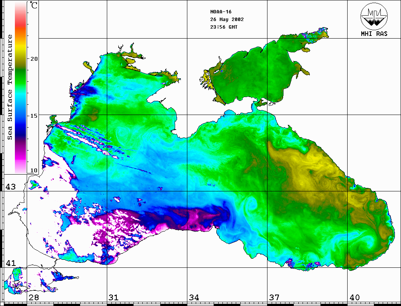This screenshot has width=401, height=306.
Task: Click latitude label '43'
Action: (x=10, y=187)
